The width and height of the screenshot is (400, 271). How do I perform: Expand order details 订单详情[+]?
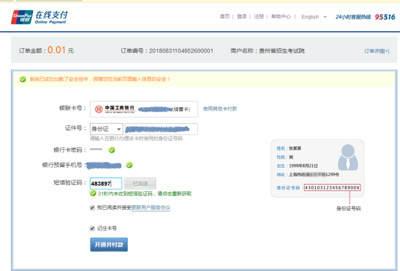point(376,51)
